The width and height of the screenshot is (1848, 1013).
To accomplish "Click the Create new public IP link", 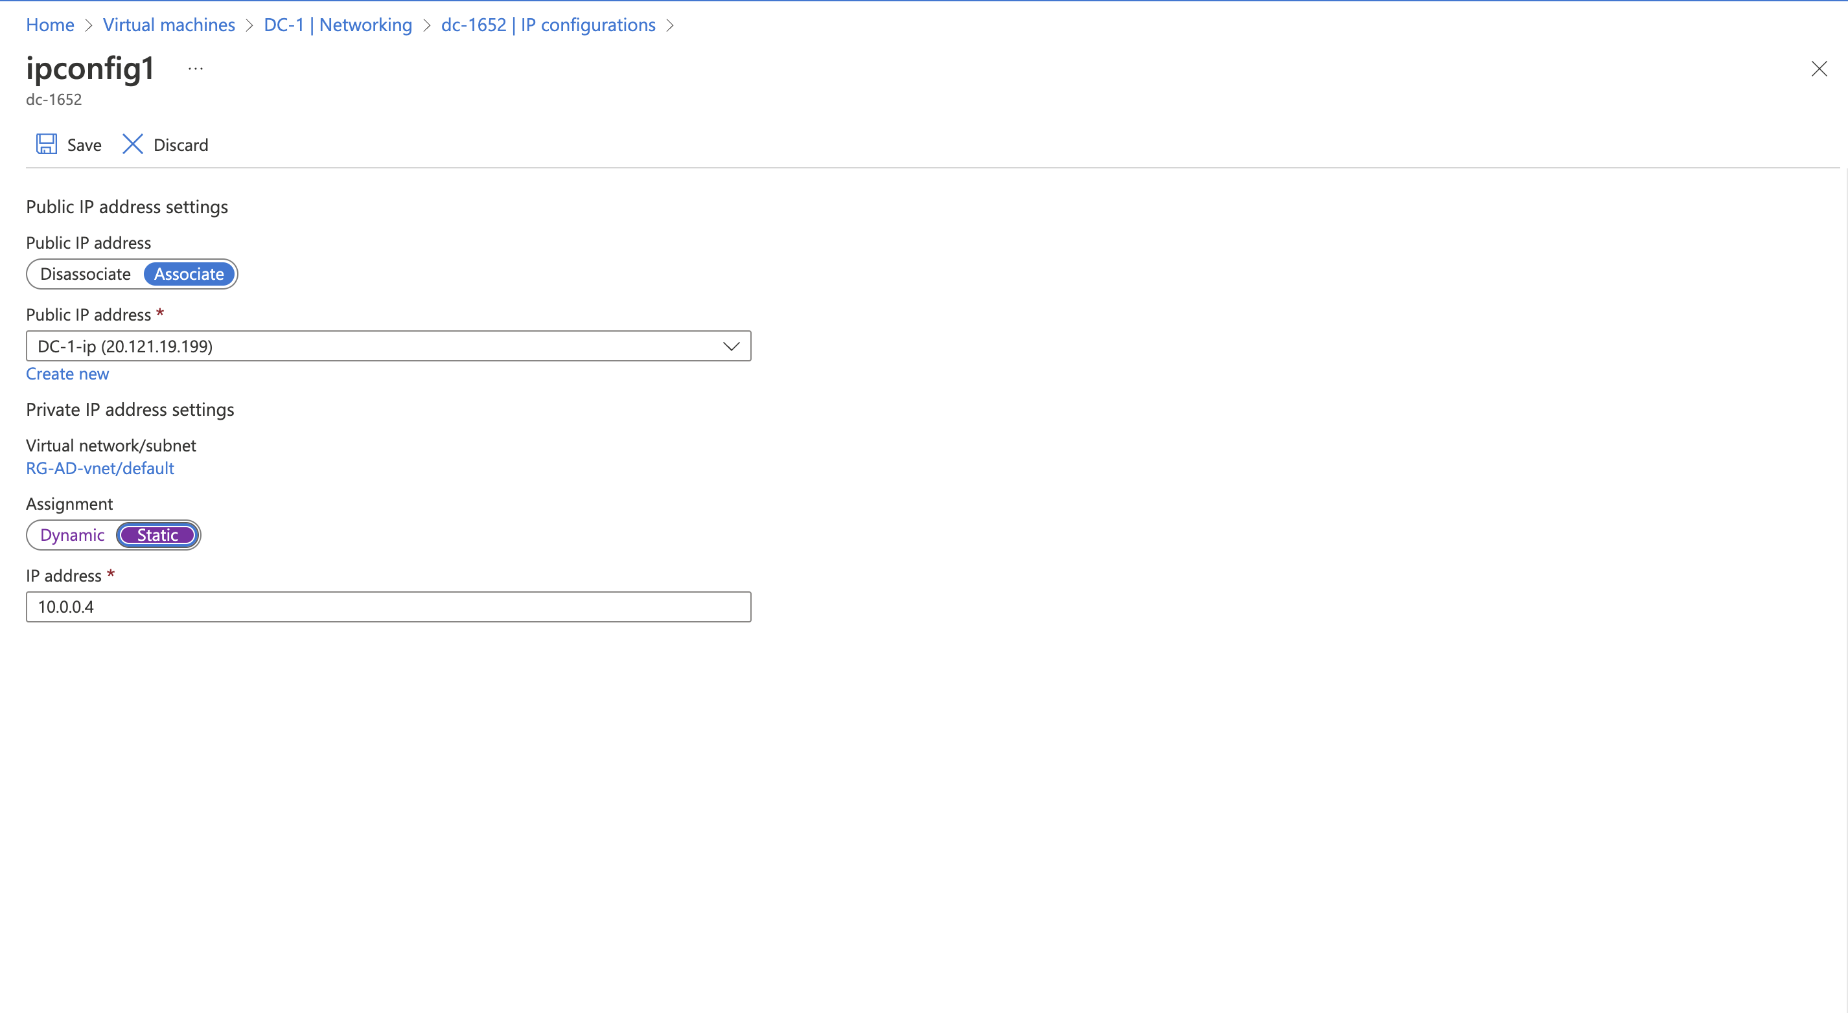I will click(67, 373).
